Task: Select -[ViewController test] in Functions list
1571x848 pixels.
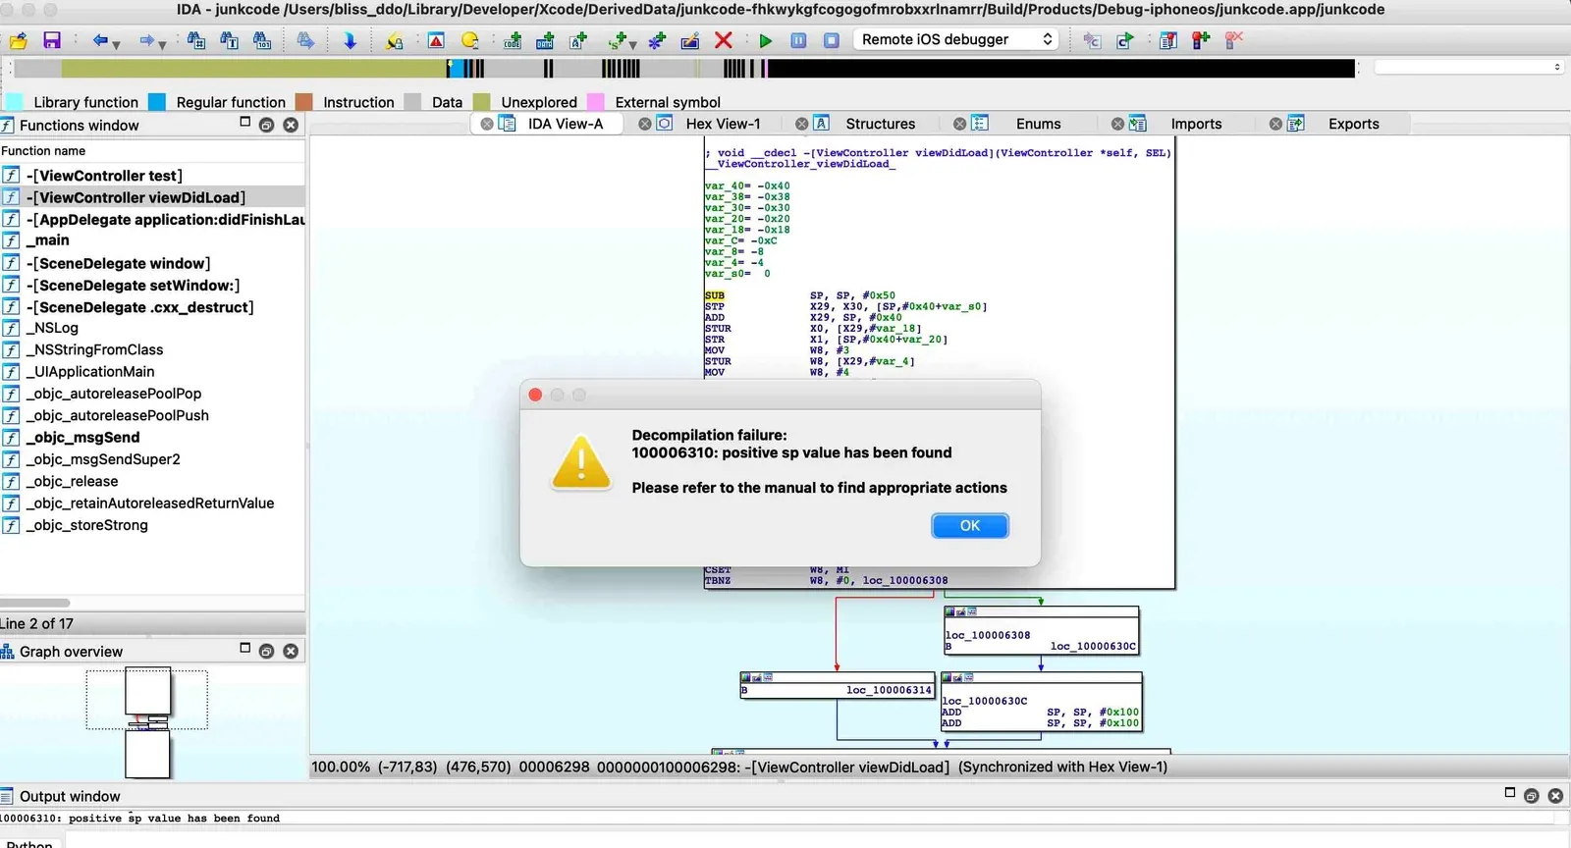Action: tap(152, 175)
